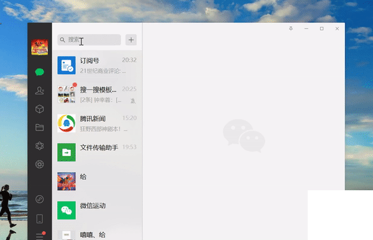Click the search magnifier icon

tap(63, 40)
